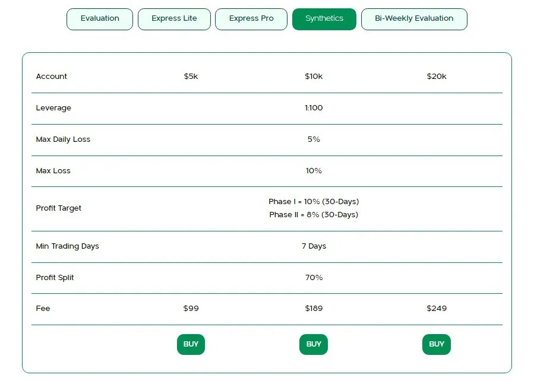Click the active Synthetics tab
The height and width of the screenshot is (381, 534).
click(x=324, y=19)
